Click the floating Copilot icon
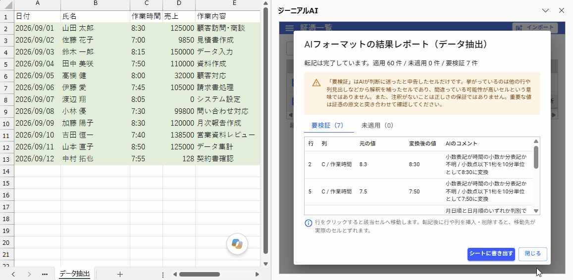Screen dimensions: 573x280 (x=237, y=243)
